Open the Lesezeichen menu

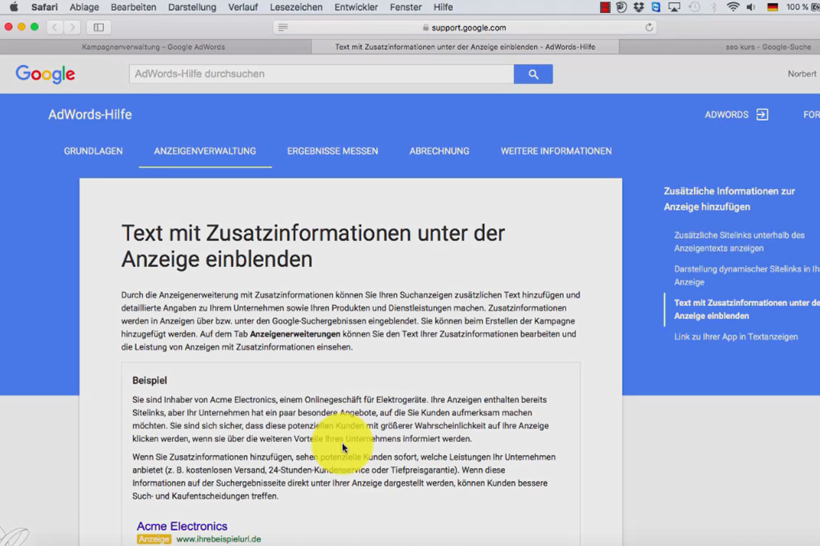[297, 8]
